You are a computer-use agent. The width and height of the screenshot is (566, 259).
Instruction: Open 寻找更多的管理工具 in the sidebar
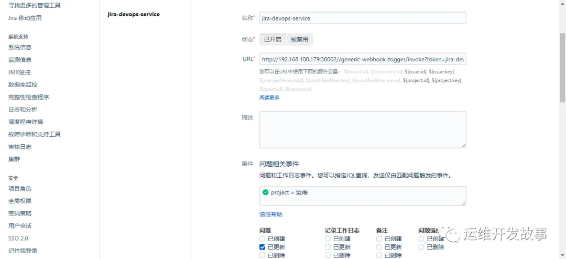34,5
